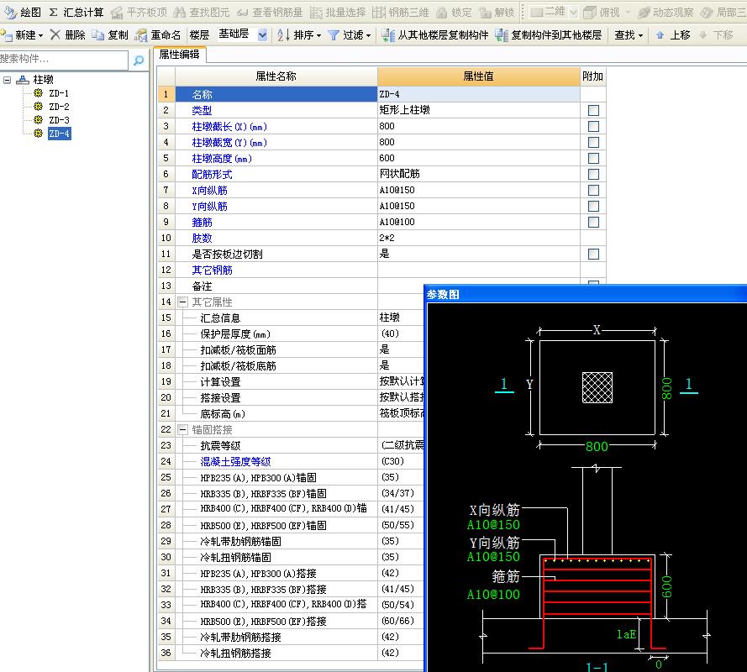Screen dimensions: 747x672
Task: Click the green 800 width in 参数图
Action: point(597,446)
